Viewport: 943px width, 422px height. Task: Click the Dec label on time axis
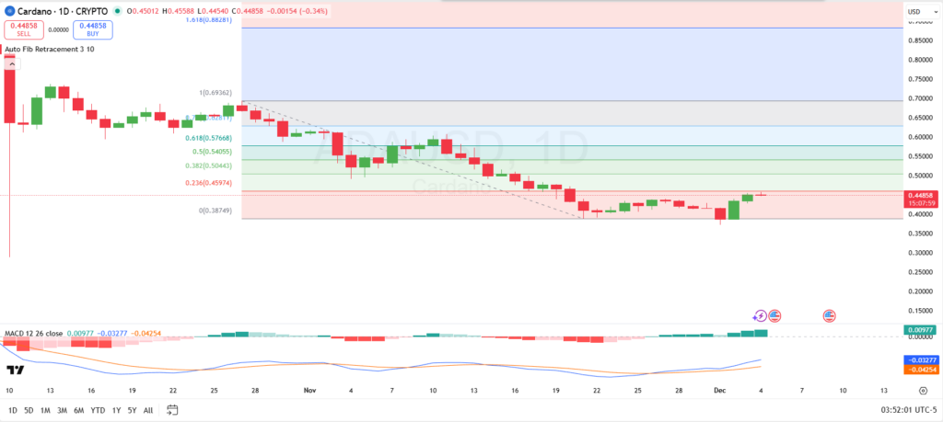(720, 390)
